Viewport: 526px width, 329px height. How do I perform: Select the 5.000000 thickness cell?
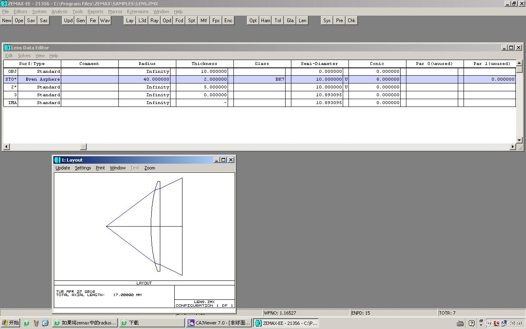click(202, 87)
